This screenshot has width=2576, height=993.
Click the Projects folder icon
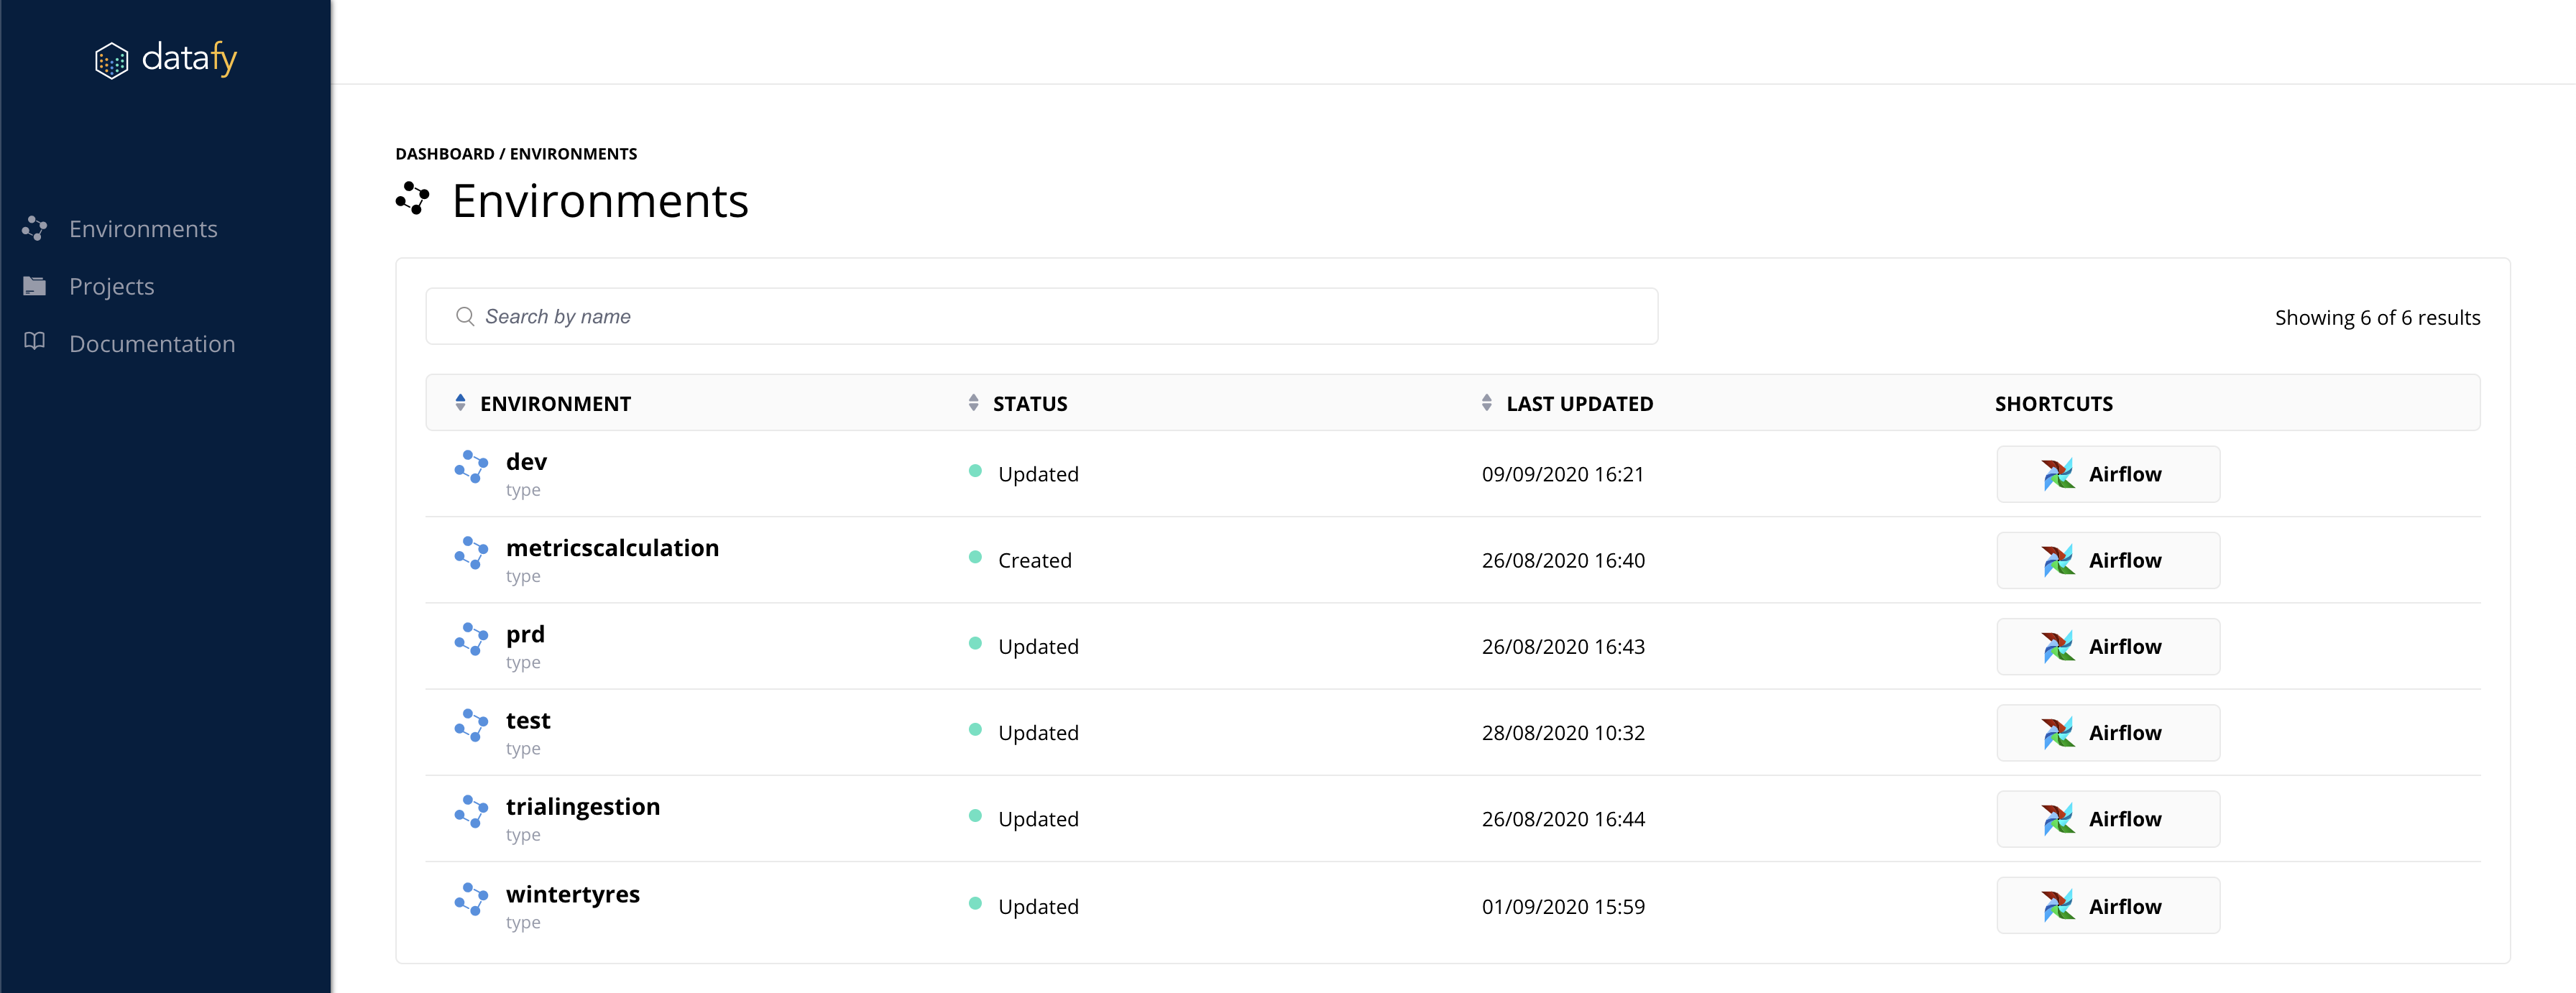[x=35, y=286]
